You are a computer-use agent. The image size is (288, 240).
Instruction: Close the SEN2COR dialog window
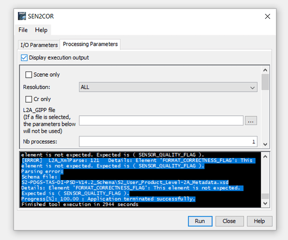(x=267, y=16)
